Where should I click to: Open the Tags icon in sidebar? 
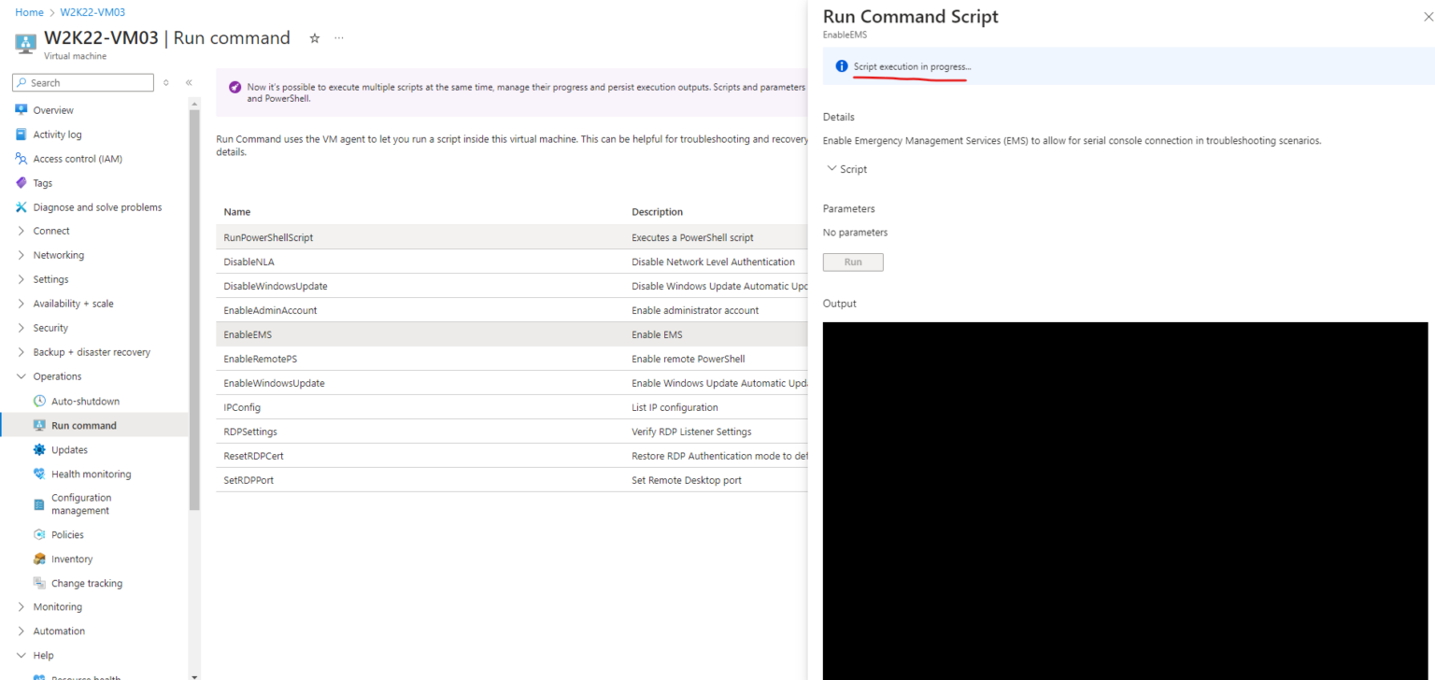(x=22, y=182)
